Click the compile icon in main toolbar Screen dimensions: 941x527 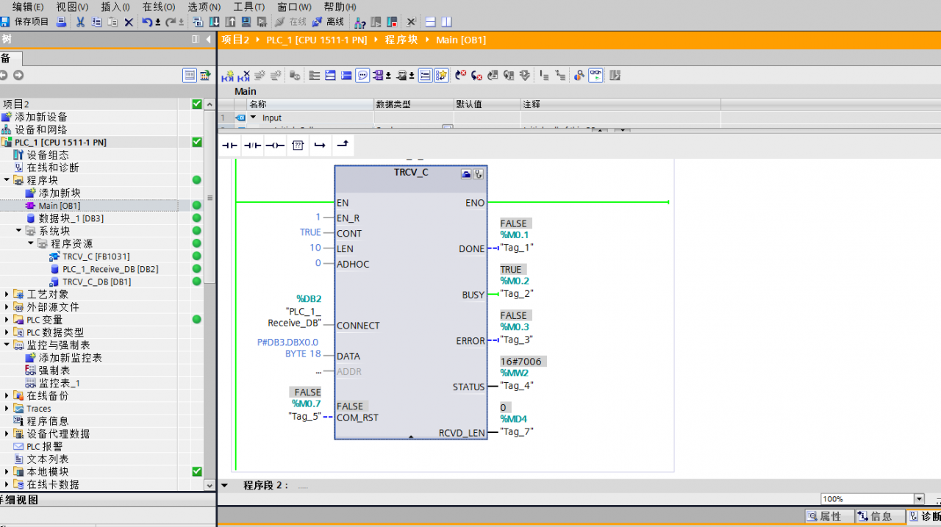coord(198,22)
